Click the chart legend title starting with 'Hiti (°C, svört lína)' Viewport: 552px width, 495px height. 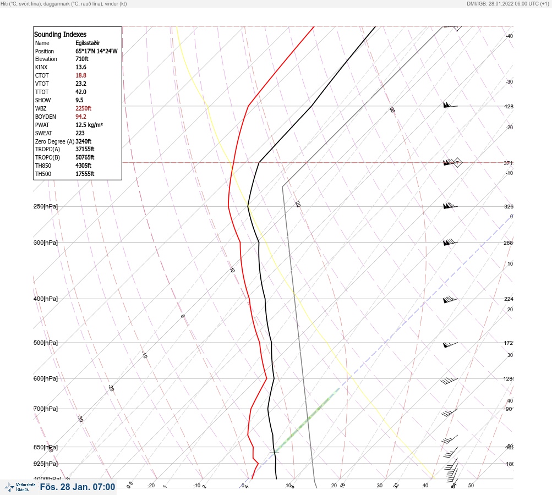point(64,3)
